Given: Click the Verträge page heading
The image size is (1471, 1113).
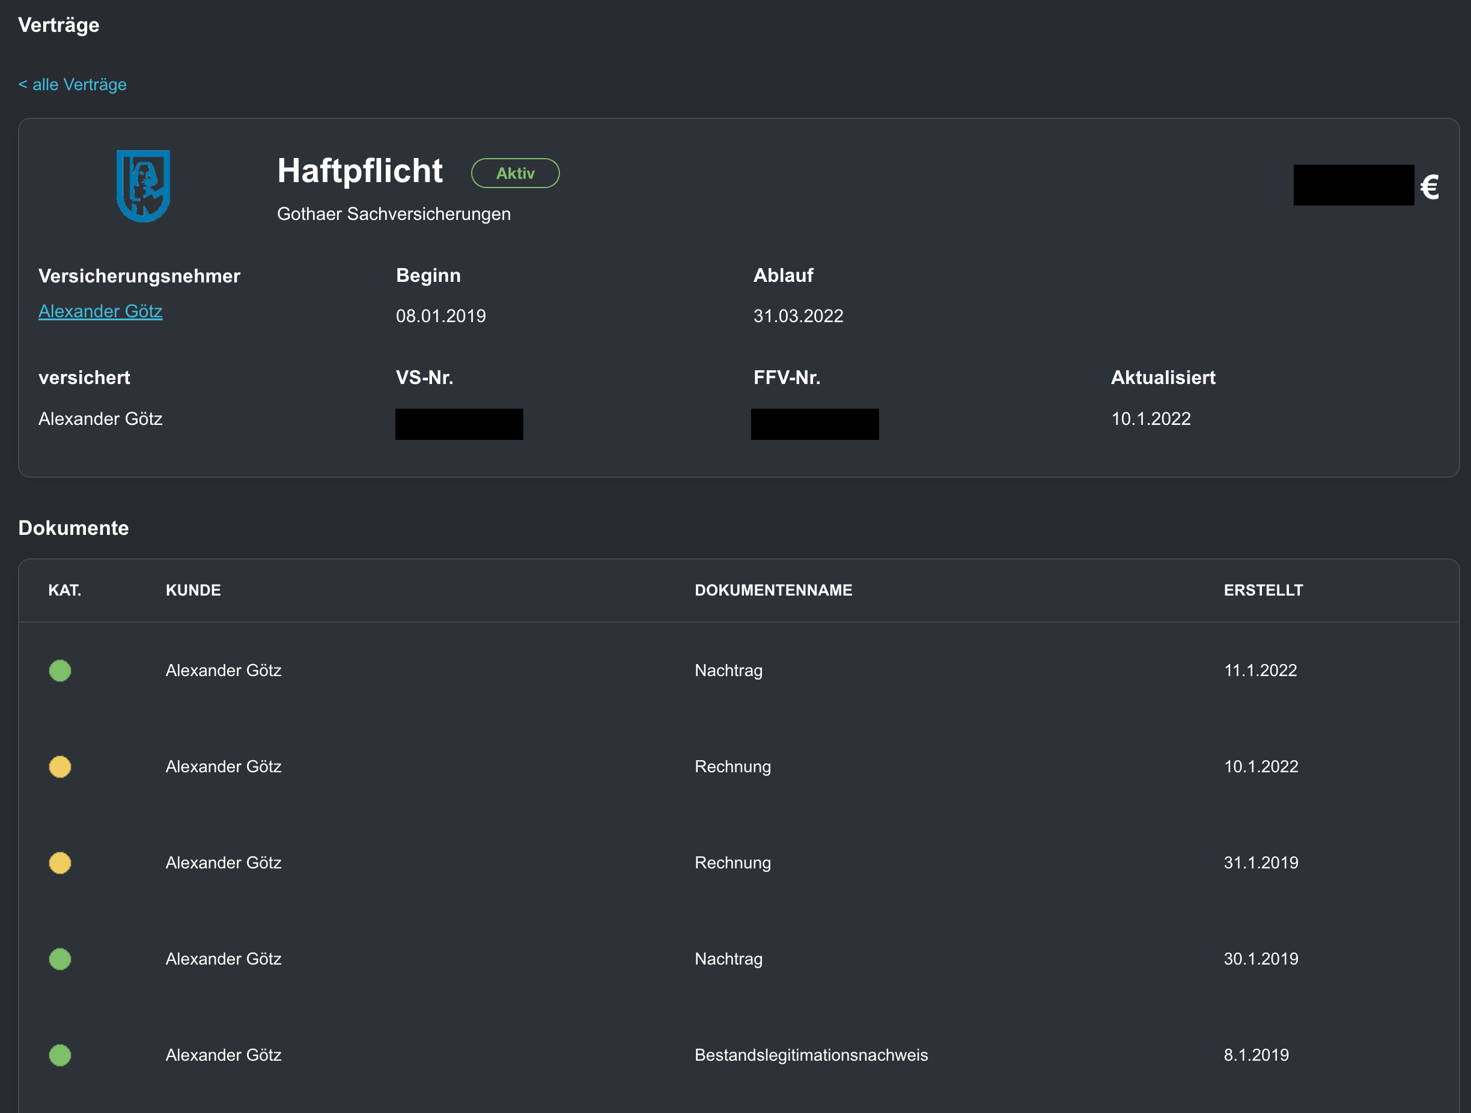Looking at the screenshot, I should (x=58, y=25).
